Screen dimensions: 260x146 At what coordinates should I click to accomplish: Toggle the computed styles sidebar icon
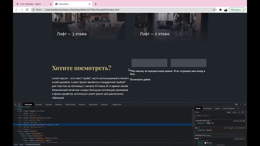coord(243,112)
